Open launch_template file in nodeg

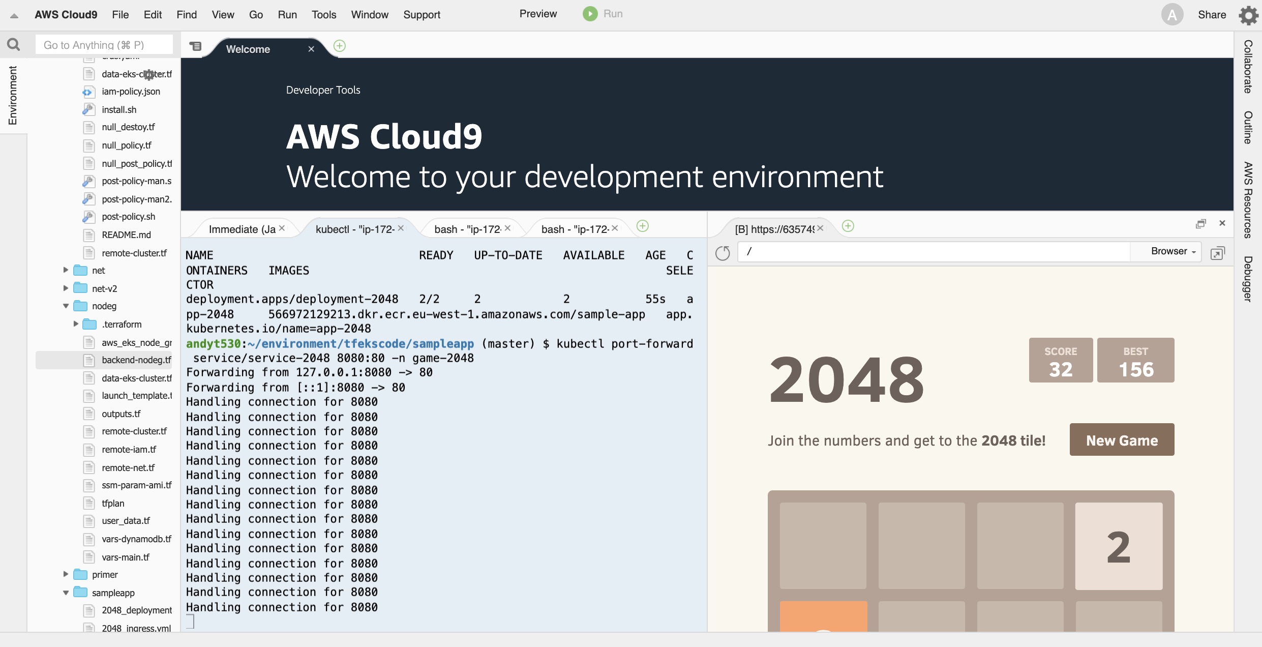137,396
